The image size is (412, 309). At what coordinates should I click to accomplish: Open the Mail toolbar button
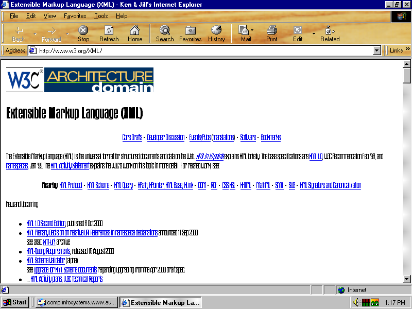[x=245, y=33]
